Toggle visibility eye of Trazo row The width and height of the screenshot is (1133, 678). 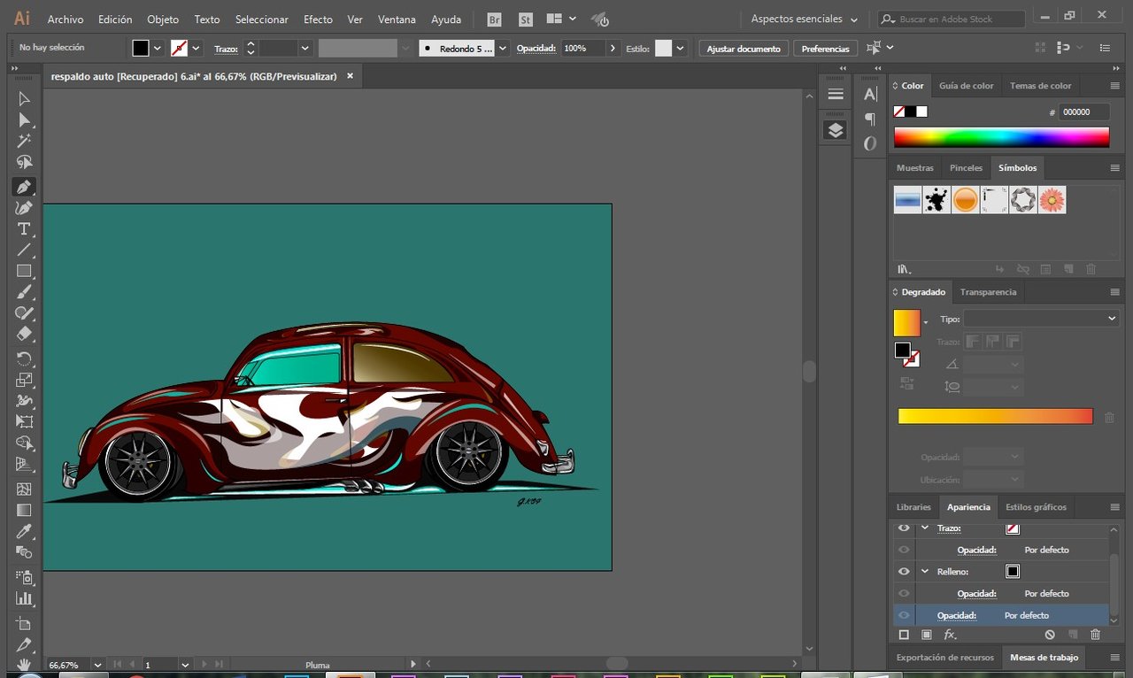[904, 528]
